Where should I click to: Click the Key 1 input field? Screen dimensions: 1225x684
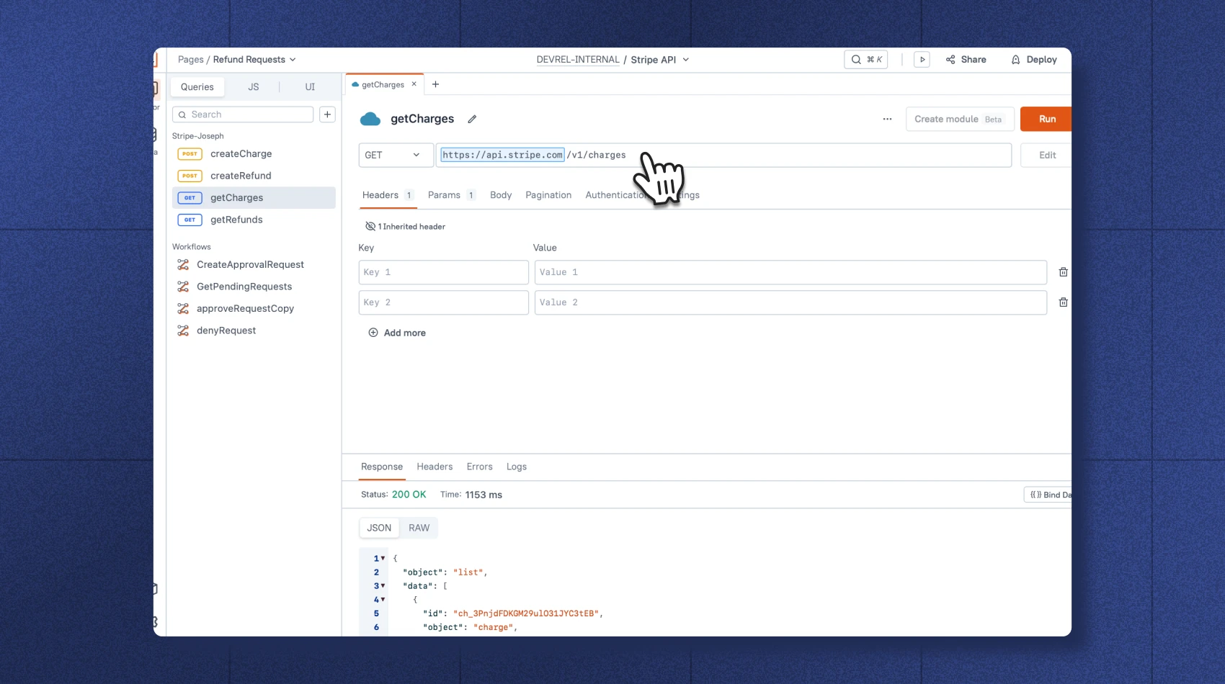tap(443, 272)
